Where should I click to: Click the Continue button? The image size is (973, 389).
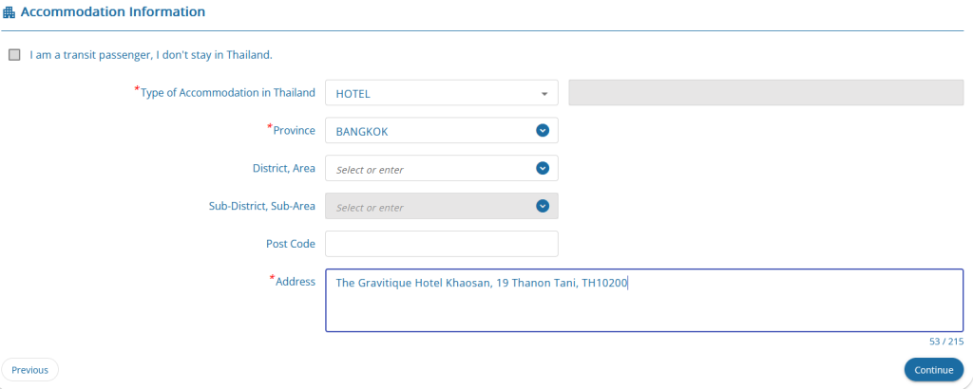click(934, 370)
